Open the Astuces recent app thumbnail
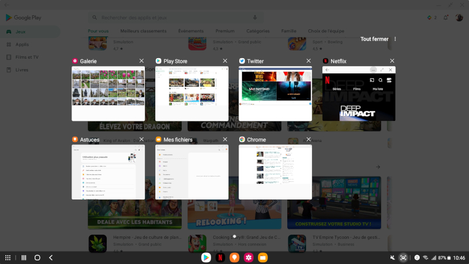Screen dimensions: 469x264 click(108, 172)
